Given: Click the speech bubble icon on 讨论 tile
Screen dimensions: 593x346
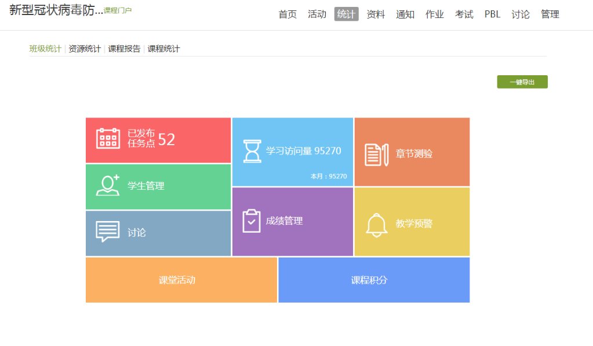Looking at the screenshot, I should [x=108, y=231].
